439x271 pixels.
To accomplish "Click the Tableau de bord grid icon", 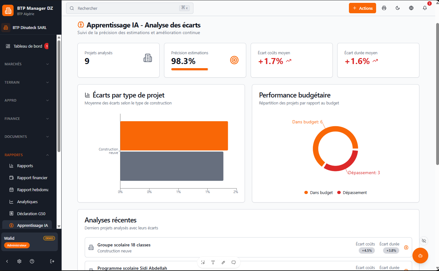I will 8,46.
